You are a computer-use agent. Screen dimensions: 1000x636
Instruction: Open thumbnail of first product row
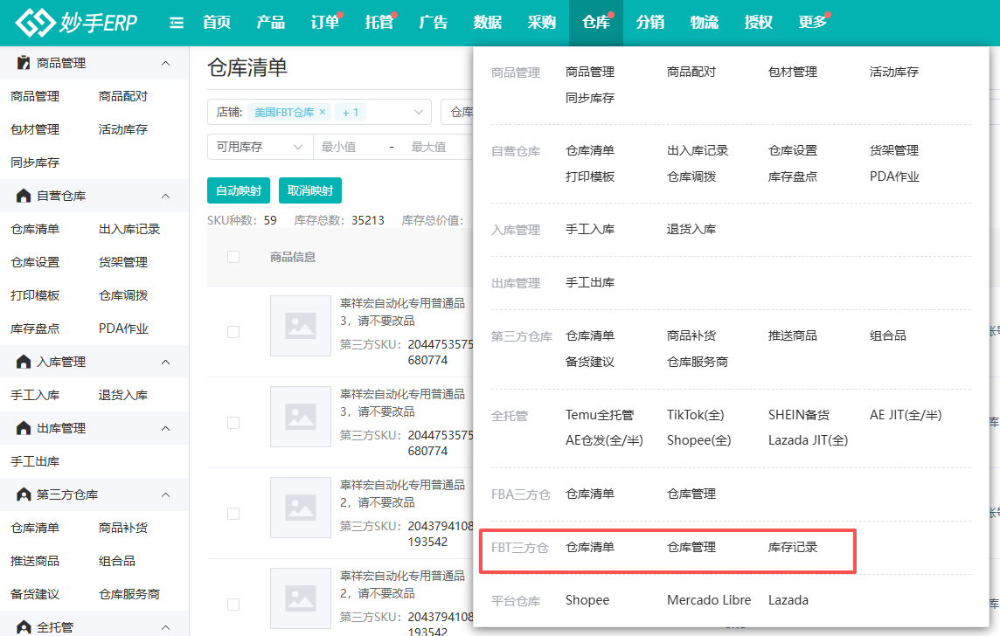301,326
